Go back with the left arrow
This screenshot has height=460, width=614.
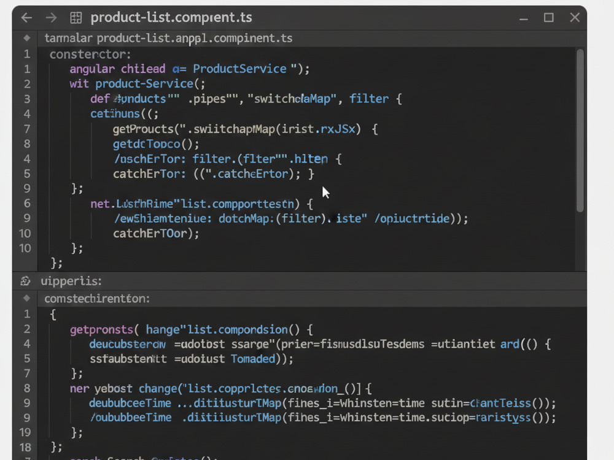[x=26, y=18]
